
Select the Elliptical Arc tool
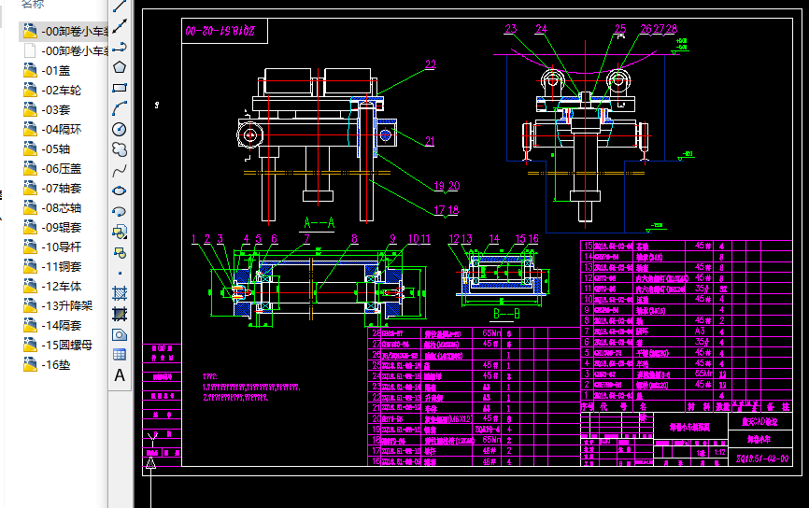[120, 211]
